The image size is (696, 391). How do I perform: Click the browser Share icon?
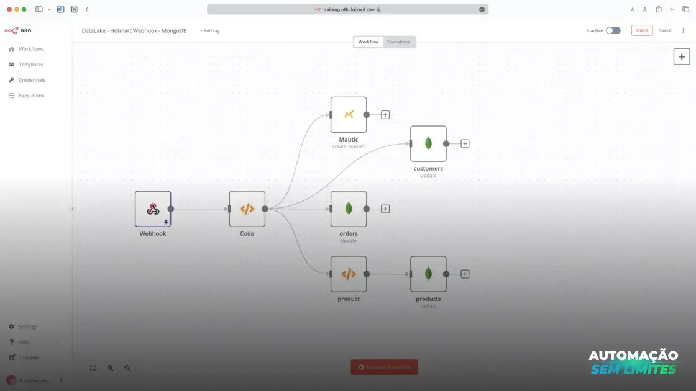pyautogui.click(x=659, y=9)
